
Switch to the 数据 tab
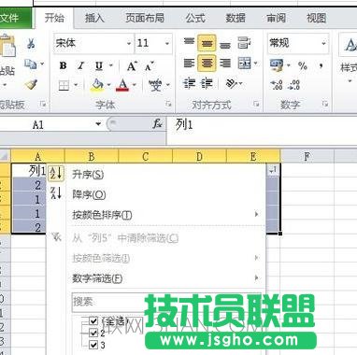pos(236,18)
